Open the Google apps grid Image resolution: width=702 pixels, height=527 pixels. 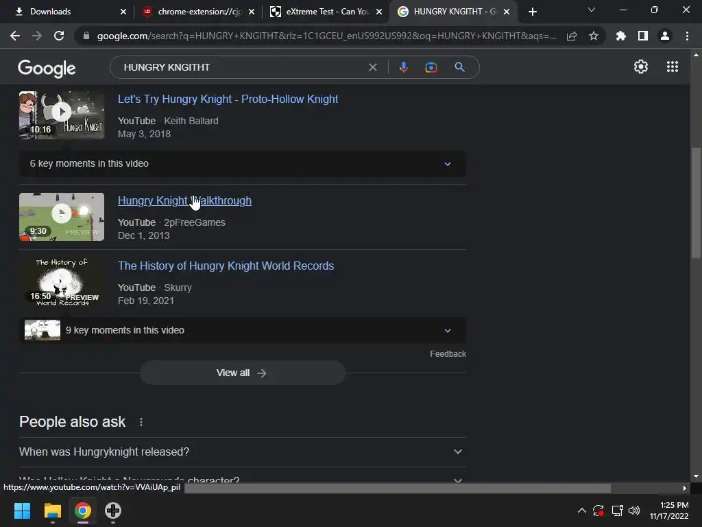click(x=672, y=67)
